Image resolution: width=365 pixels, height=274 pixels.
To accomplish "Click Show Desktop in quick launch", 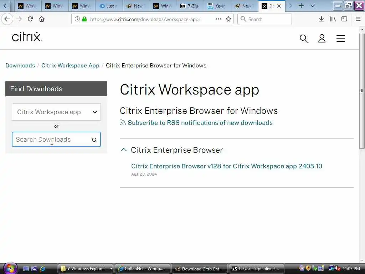I will [x=26, y=269].
